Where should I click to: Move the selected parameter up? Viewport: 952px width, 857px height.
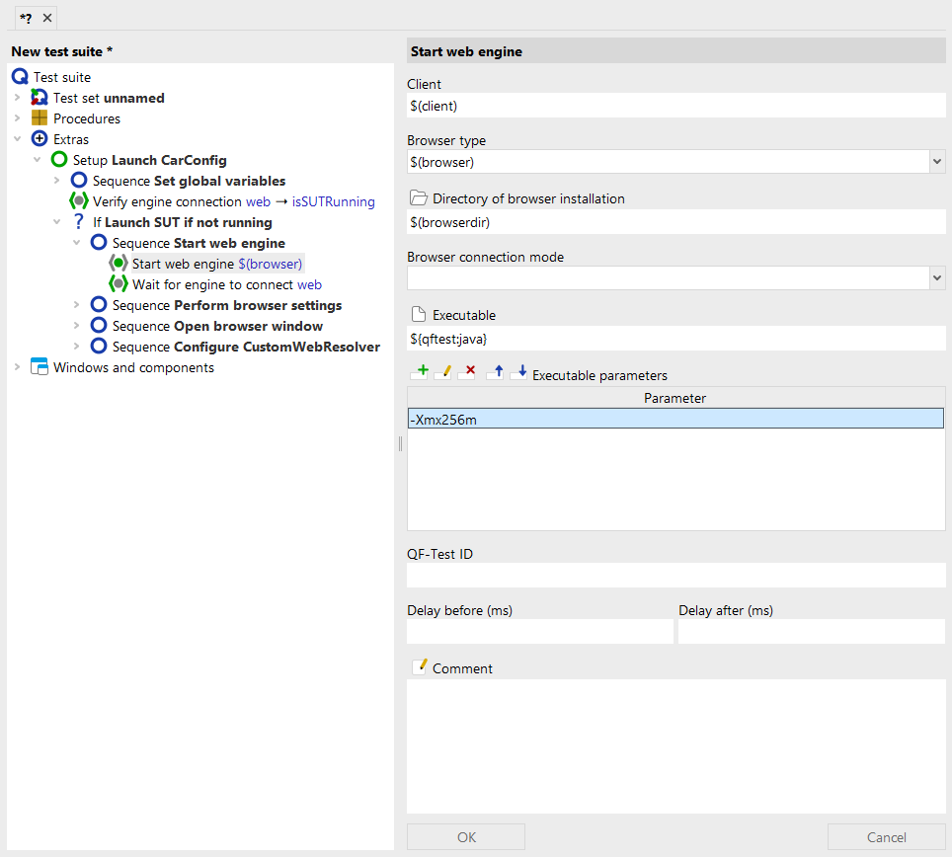[496, 372]
